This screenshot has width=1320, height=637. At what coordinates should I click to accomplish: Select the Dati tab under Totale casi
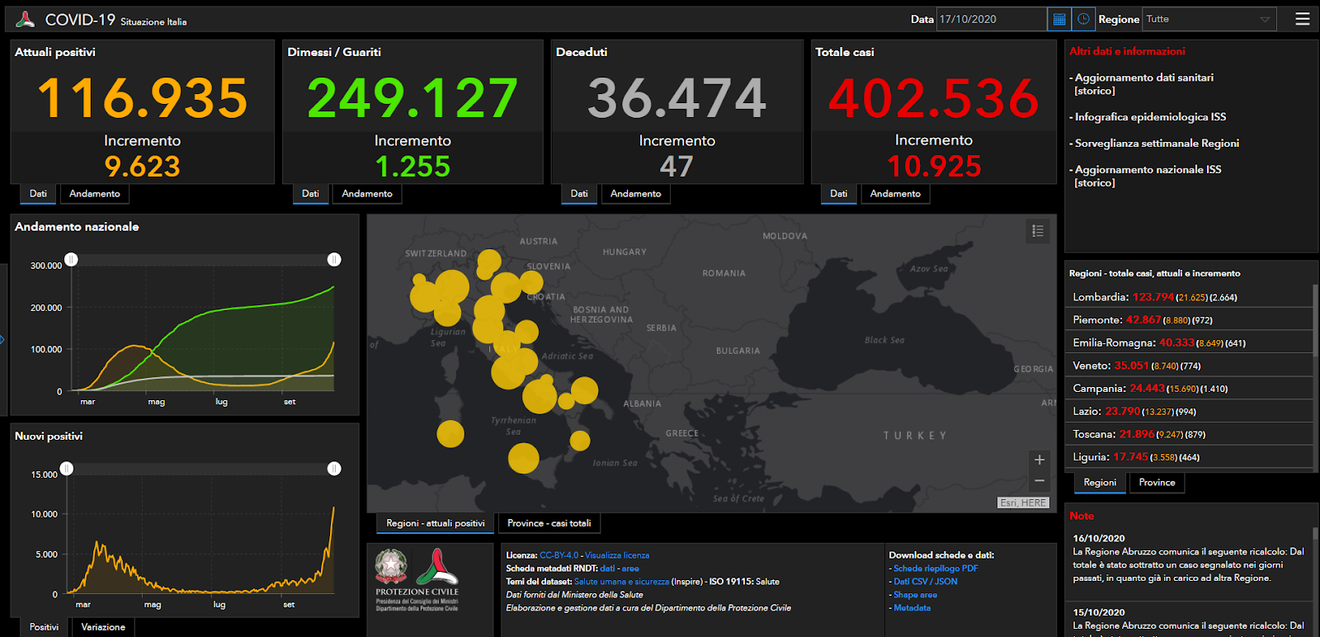pos(839,194)
